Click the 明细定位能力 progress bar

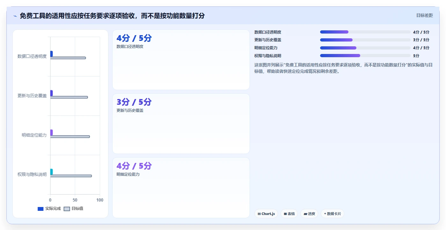[x=365, y=48]
